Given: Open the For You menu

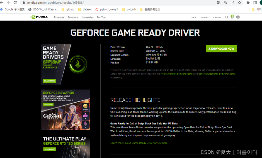Looking at the screenshot, I should click(101, 17).
